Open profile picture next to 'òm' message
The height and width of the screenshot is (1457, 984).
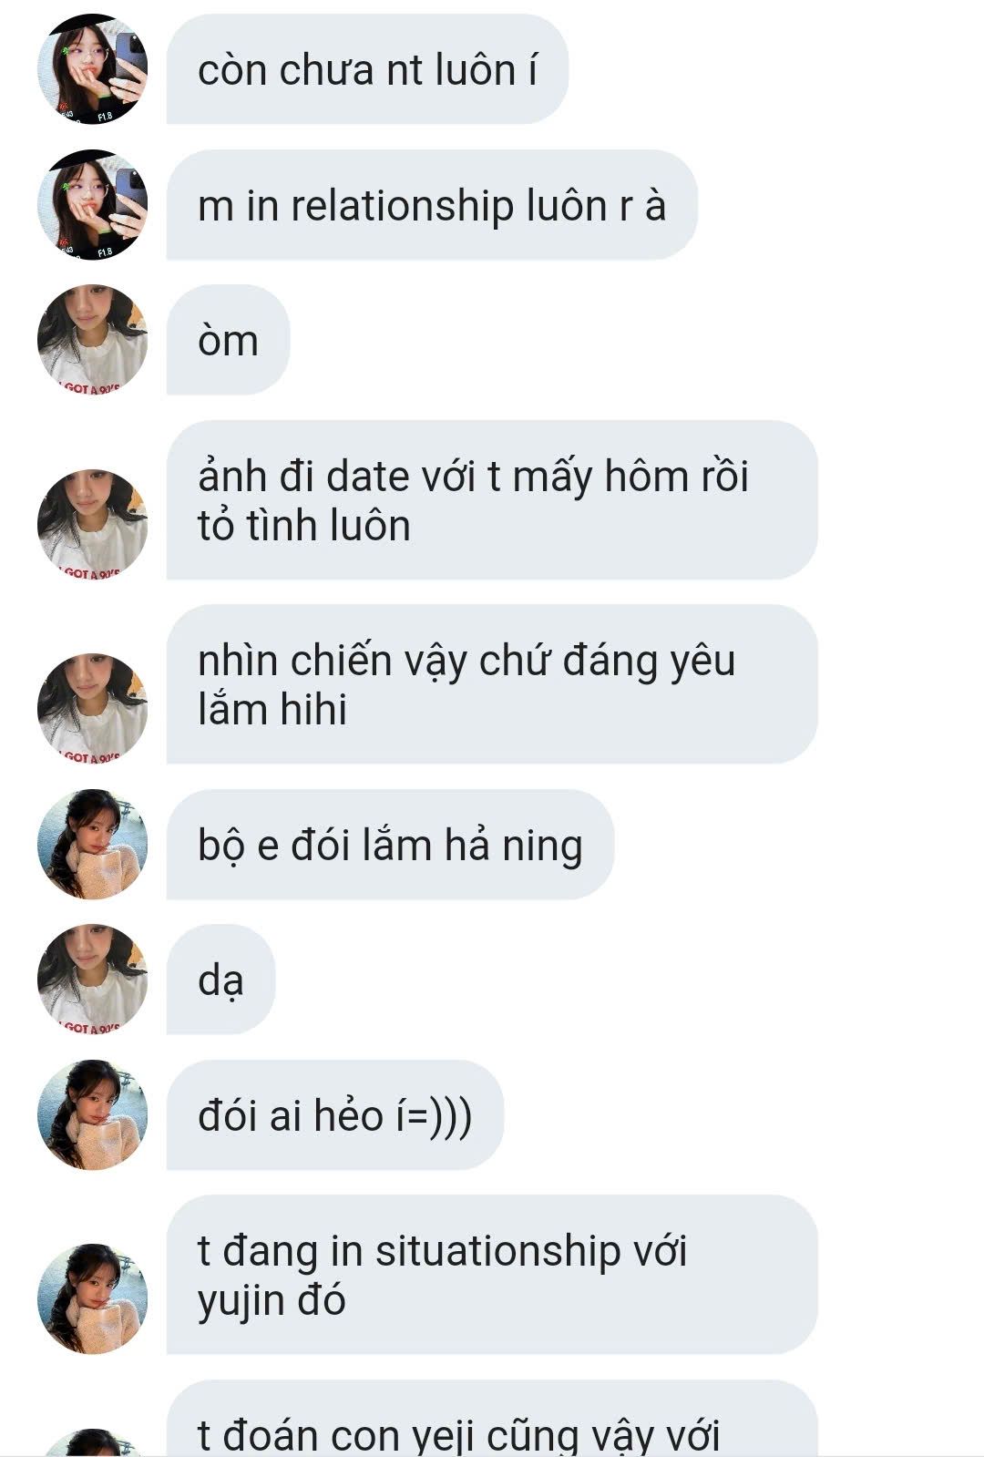92,340
